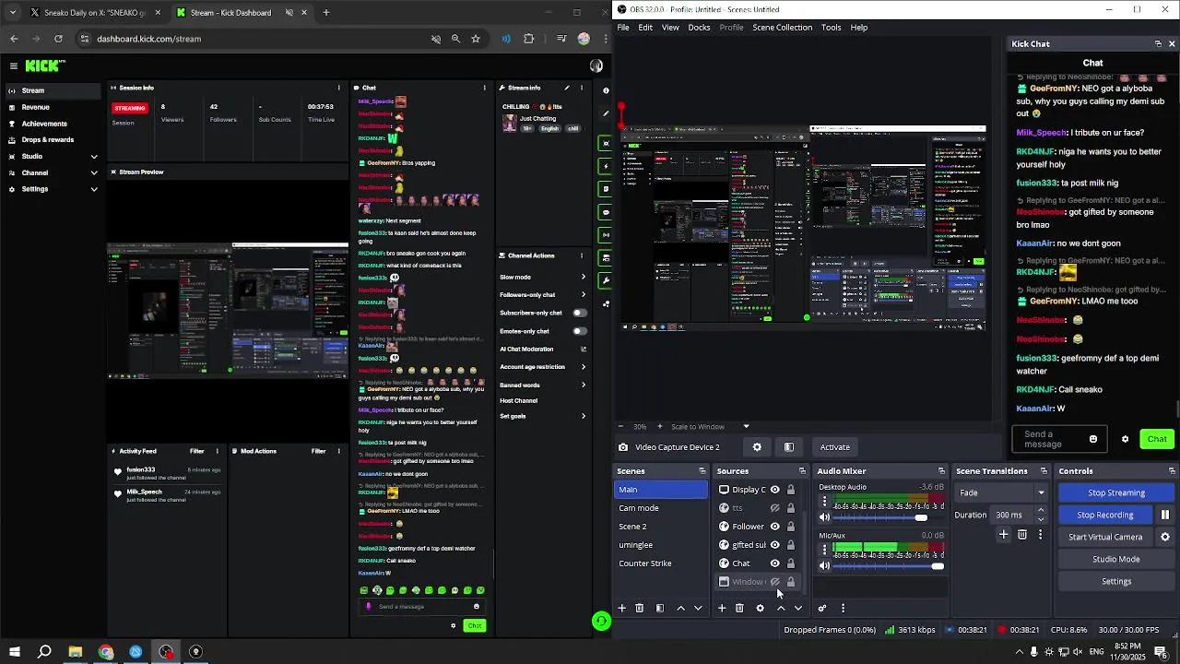
Task: Open properties gear for Video Capture Device 2
Action: pyautogui.click(x=757, y=447)
